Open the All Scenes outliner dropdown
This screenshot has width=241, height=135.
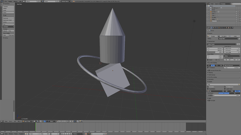point(225,4)
